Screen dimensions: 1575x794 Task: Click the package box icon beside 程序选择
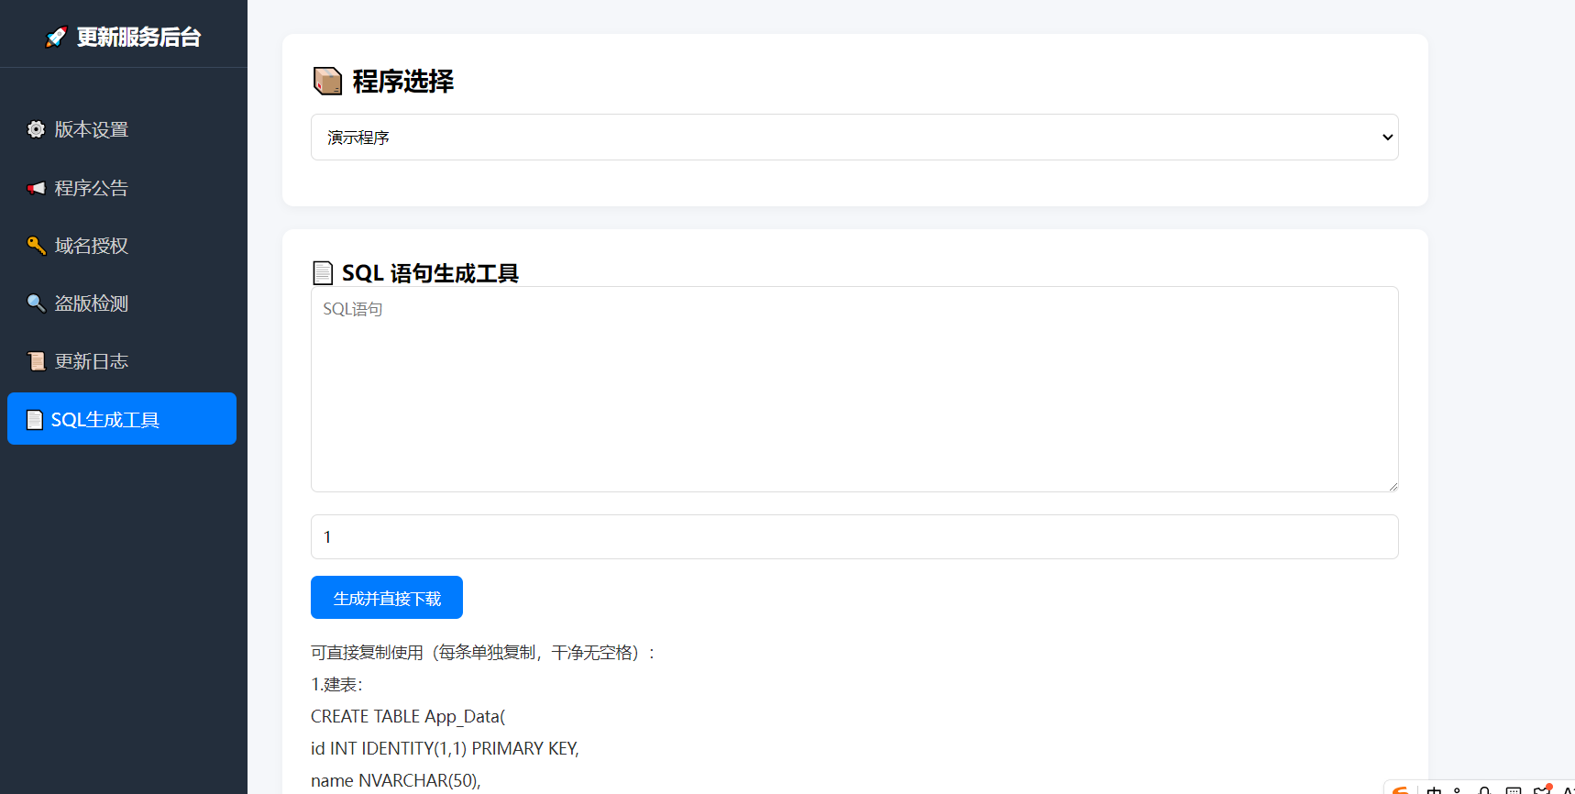327,81
